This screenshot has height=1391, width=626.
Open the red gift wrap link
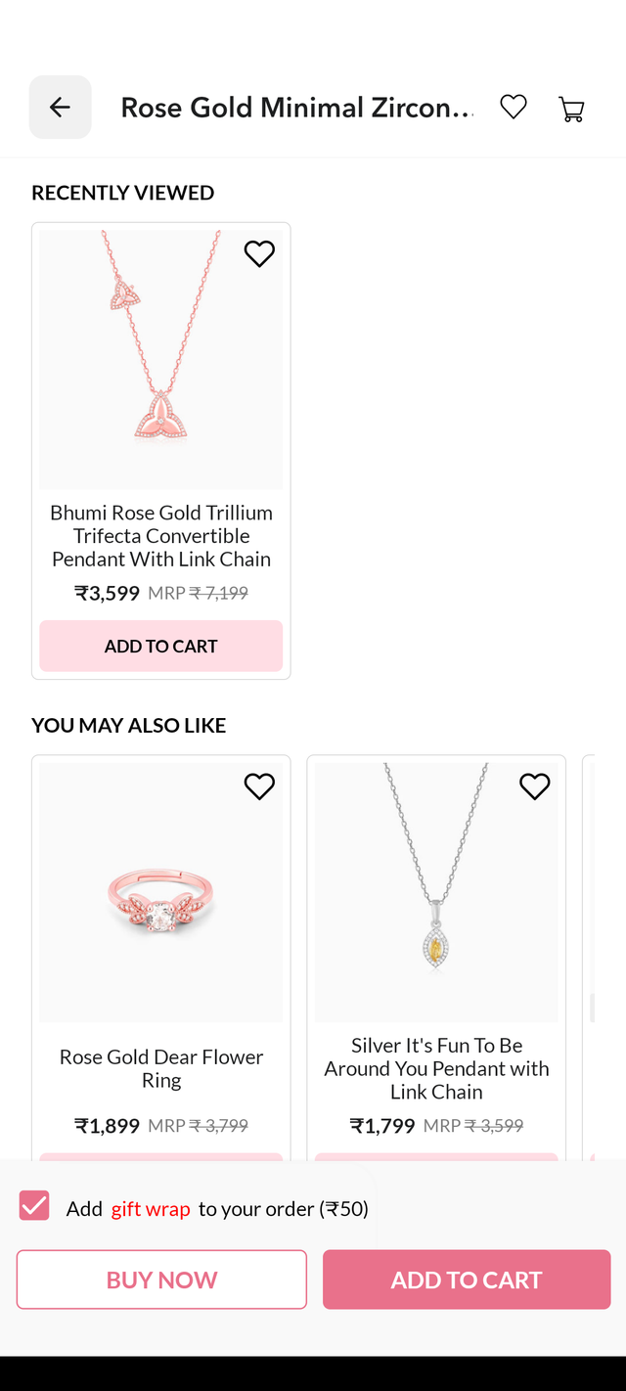151,1209
